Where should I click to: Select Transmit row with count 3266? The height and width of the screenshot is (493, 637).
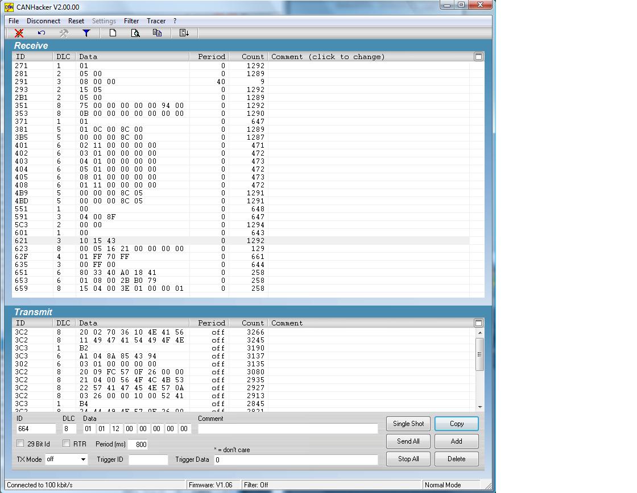click(244, 332)
